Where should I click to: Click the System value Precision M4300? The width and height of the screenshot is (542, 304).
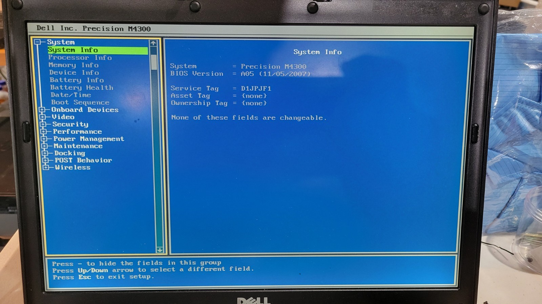pyautogui.click(x=273, y=67)
